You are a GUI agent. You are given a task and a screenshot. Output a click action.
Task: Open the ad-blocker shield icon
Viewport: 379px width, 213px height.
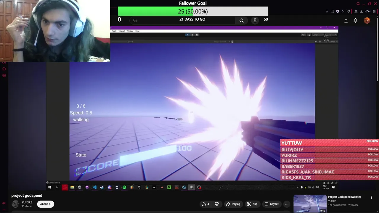coord(338,12)
